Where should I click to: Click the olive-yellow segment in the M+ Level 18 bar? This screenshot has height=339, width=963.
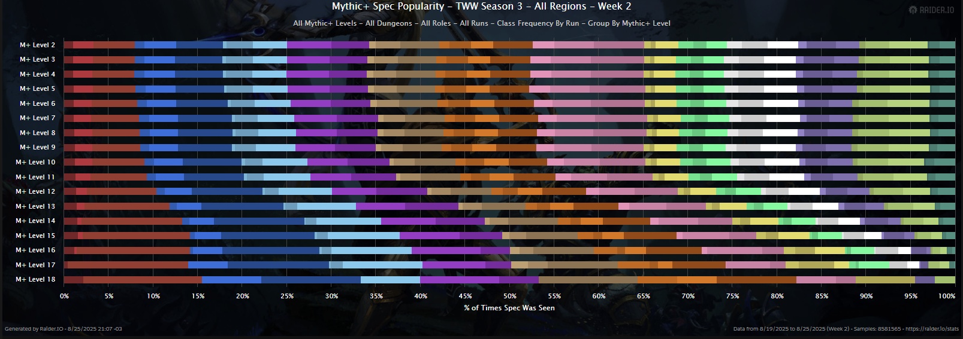(x=885, y=279)
